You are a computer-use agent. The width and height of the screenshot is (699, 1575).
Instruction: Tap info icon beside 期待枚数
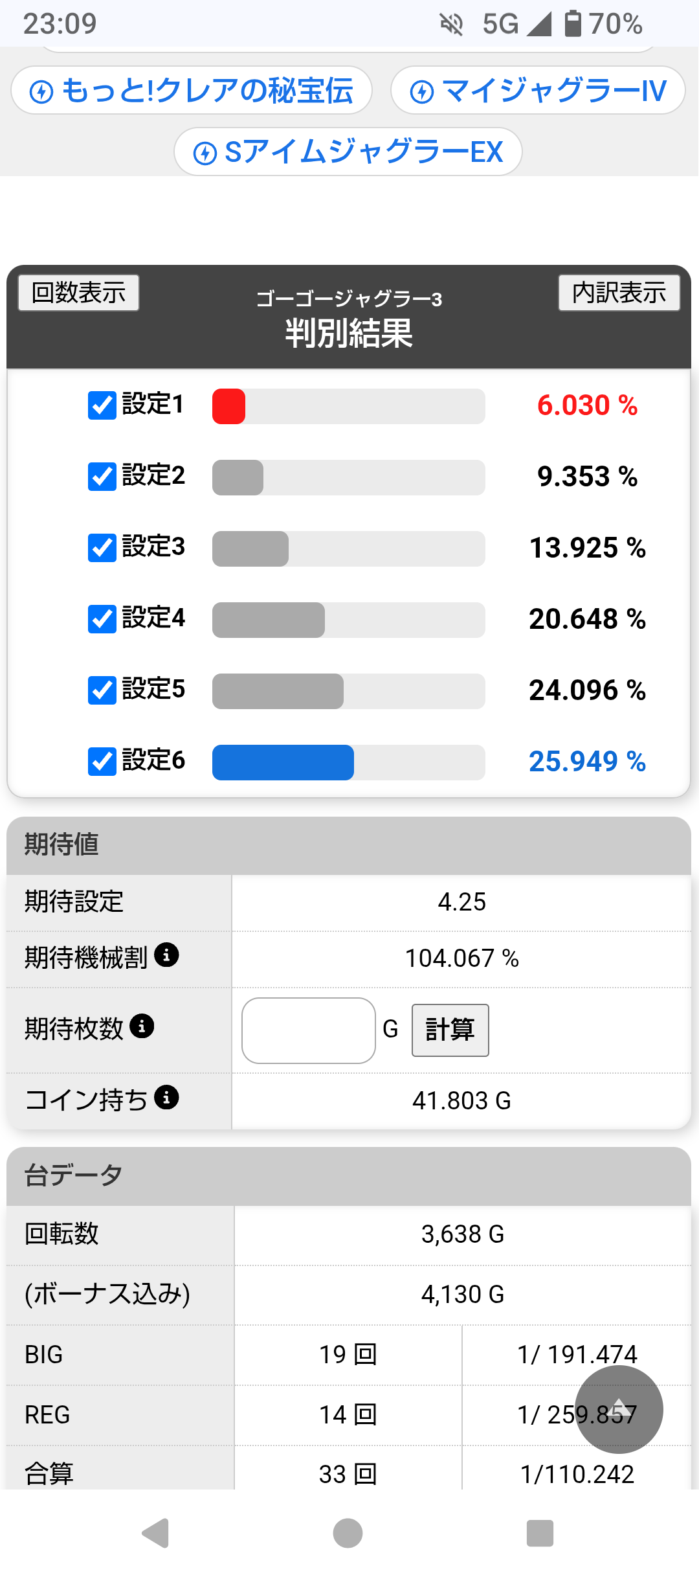[142, 1026]
